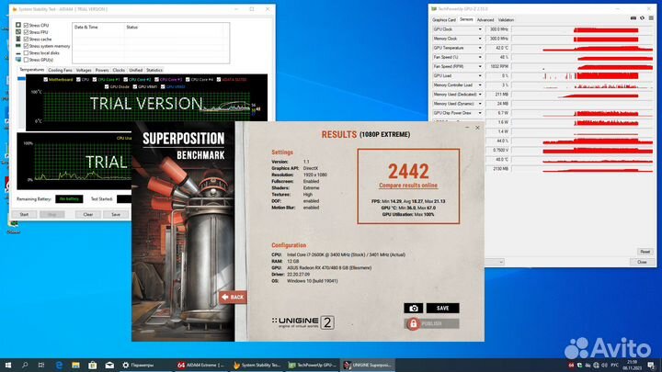This screenshot has width=662, height=372.
Task: Click the Close button in GPU-Z
Action: pos(642,262)
